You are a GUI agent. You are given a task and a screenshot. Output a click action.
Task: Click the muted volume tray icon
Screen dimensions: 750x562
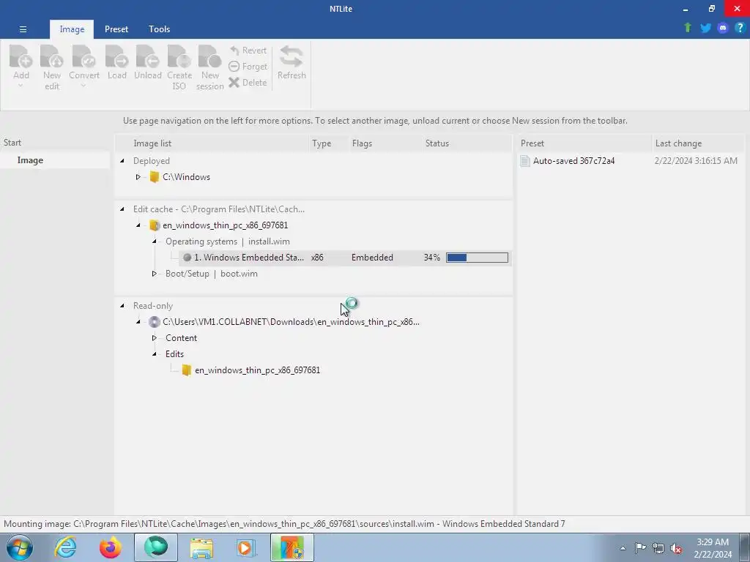676,548
